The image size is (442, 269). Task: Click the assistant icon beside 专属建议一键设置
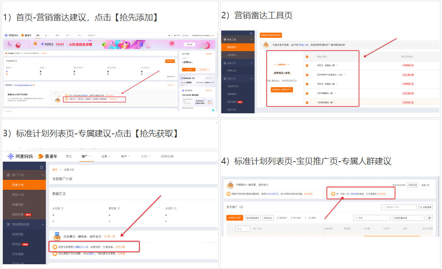[230, 184]
